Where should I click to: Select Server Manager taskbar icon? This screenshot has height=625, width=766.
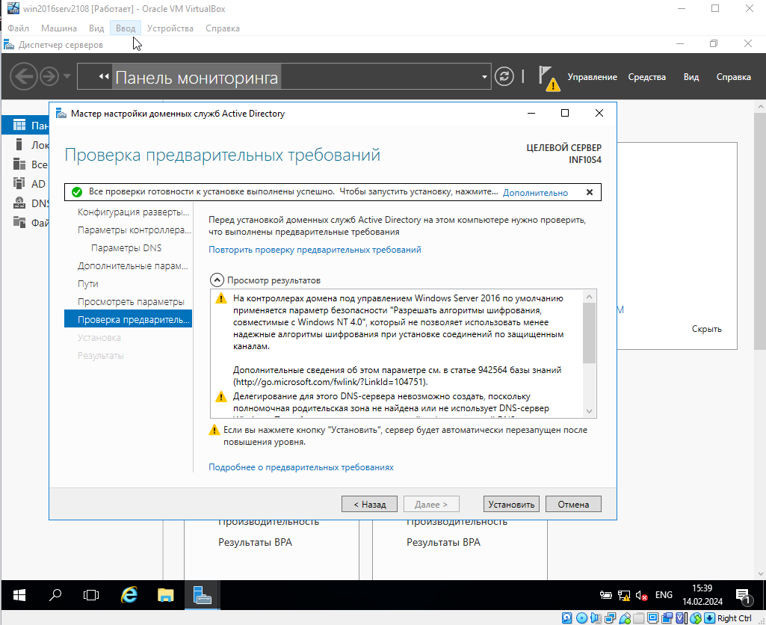click(203, 594)
